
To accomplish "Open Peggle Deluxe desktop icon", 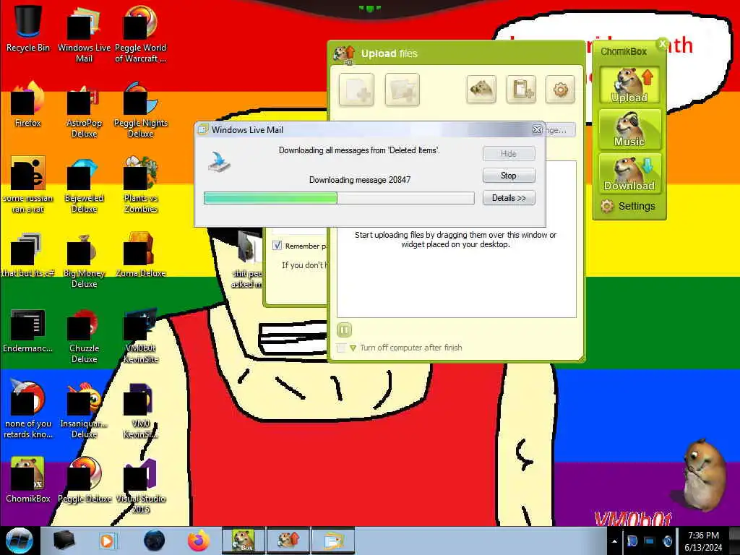I will pyautogui.click(x=84, y=480).
